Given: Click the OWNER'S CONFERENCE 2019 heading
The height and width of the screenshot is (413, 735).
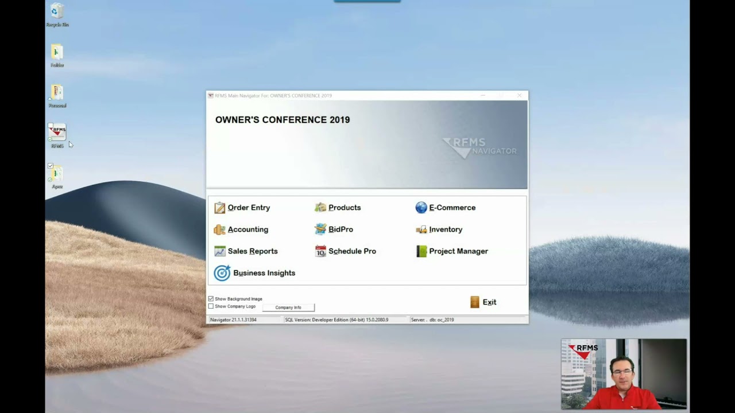Looking at the screenshot, I should pyautogui.click(x=283, y=120).
